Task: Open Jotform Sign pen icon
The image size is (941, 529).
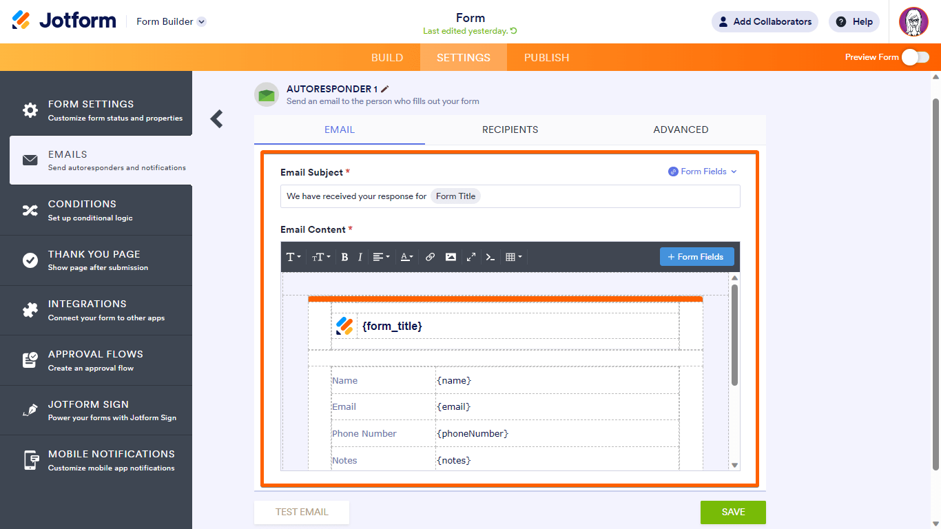Action: [x=30, y=410]
